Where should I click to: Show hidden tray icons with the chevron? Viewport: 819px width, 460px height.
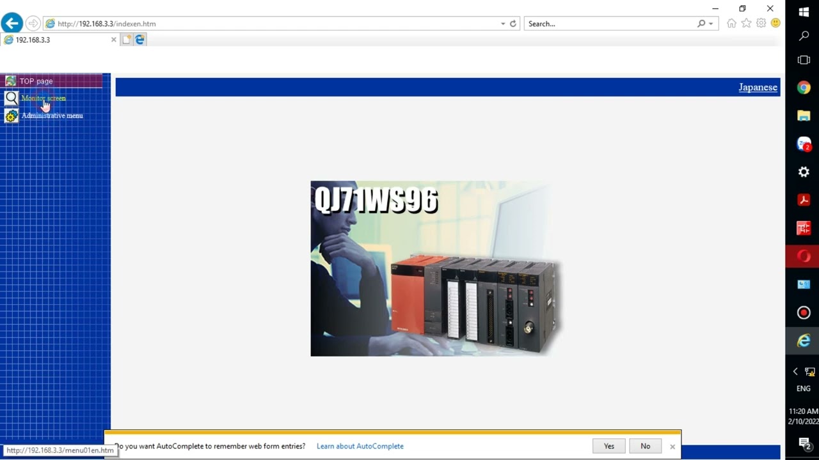point(795,371)
